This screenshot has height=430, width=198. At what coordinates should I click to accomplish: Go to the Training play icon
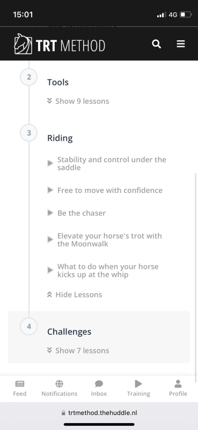(x=138, y=384)
